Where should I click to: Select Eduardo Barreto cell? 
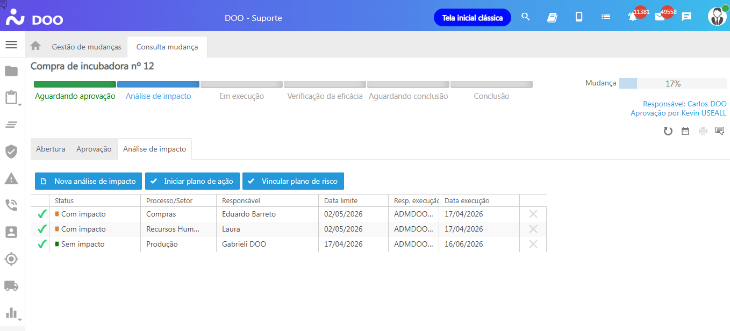coord(267,214)
